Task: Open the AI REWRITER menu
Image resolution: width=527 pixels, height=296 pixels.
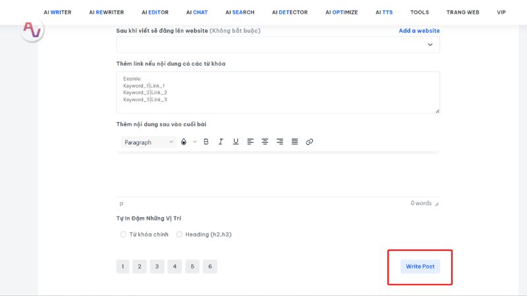Action: click(x=107, y=12)
